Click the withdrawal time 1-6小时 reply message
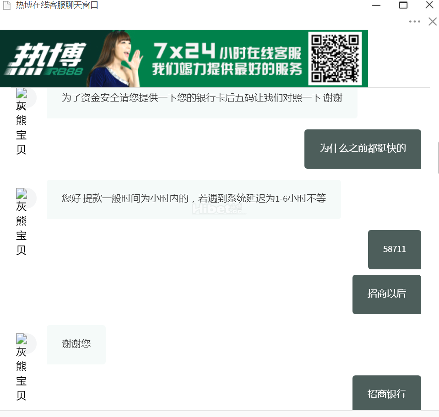Screen dimensions: 439x417 click(194, 199)
